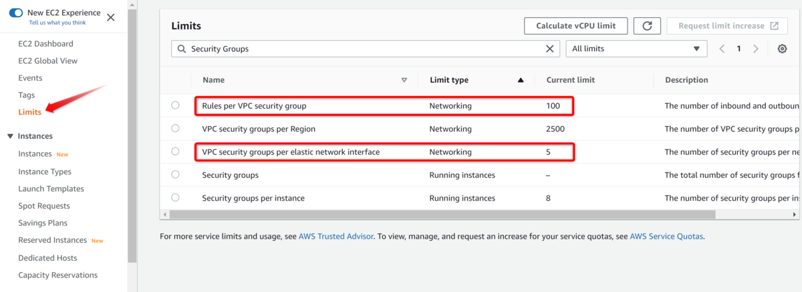Image resolution: width=802 pixels, height=292 pixels.
Task: Click 'Security groups per instance' name
Action: click(x=253, y=198)
